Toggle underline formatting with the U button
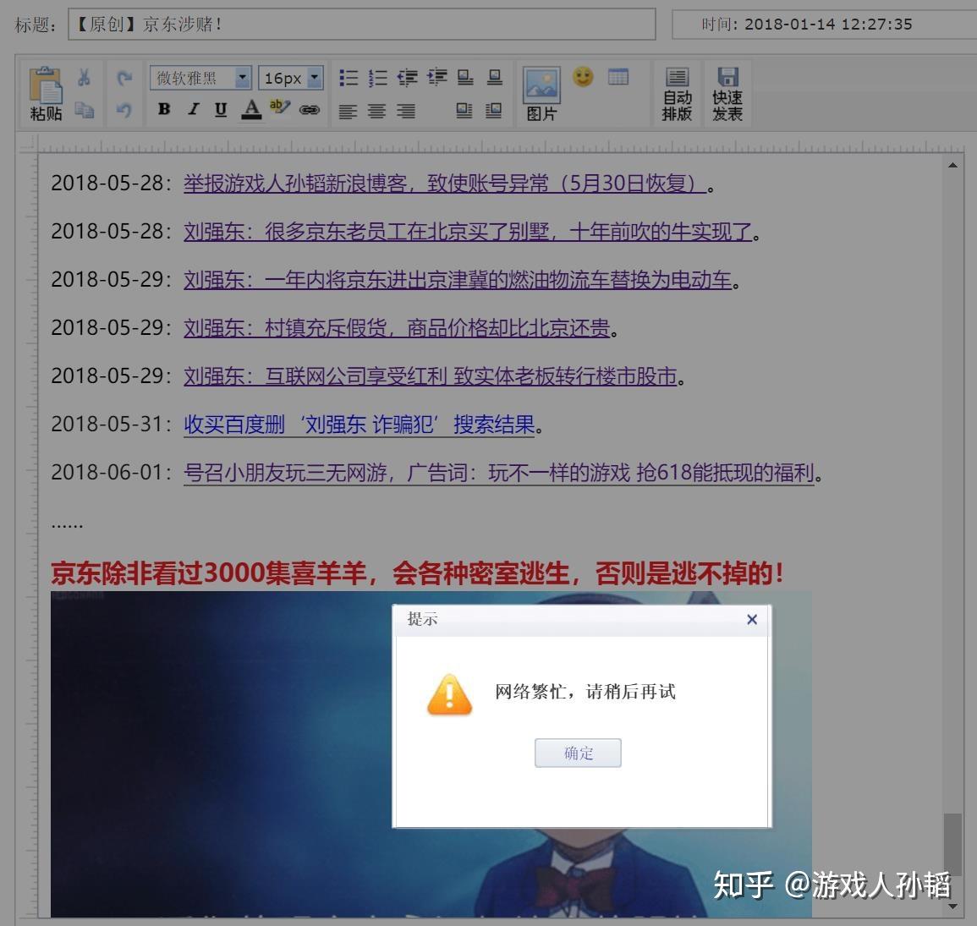The image size is (977, 926). (219, 110)
